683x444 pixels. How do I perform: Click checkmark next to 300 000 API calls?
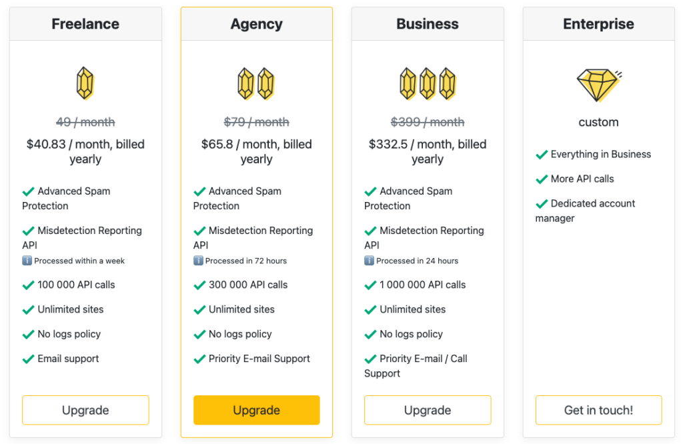[x=199, y=285]
